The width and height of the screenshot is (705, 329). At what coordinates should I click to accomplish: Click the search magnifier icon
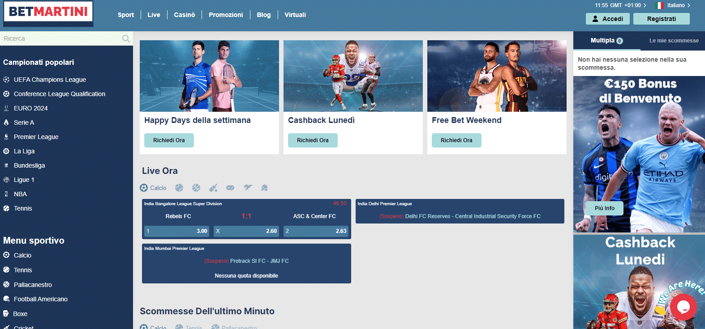(x=126, y=39)
